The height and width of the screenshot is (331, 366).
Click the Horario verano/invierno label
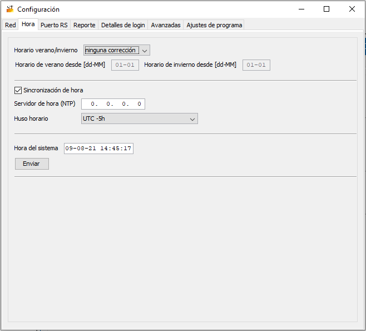[x=46, y=50]
